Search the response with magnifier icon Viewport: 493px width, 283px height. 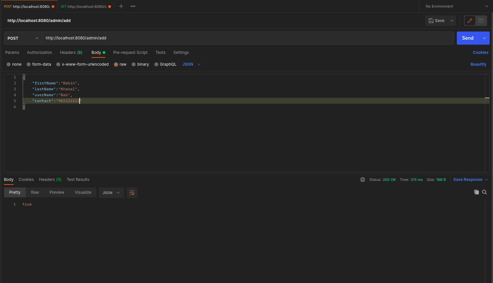(x=484, y=192)
